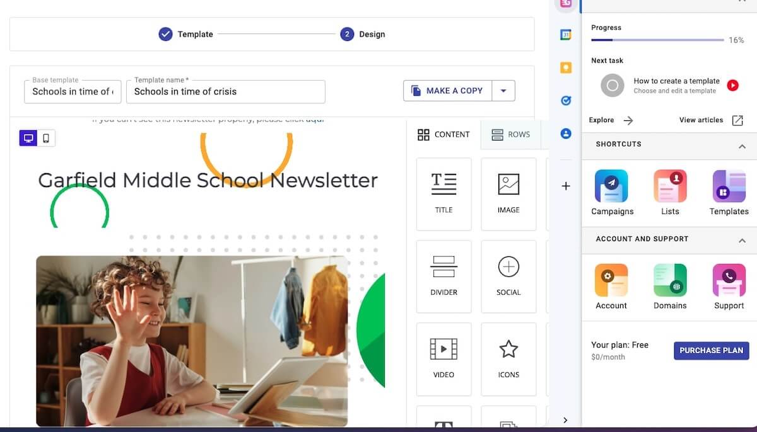Screen dimensions: 757x432
Task: Click the onboarding progress bar
Action: (x=657, y=40)
